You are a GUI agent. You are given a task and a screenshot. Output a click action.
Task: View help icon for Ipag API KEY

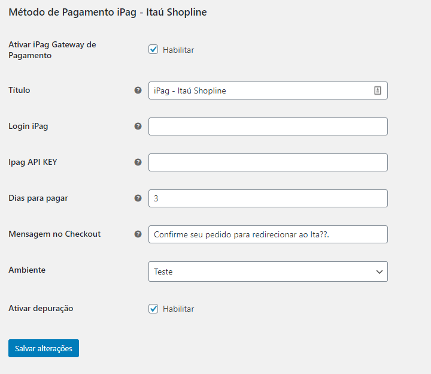138,162
